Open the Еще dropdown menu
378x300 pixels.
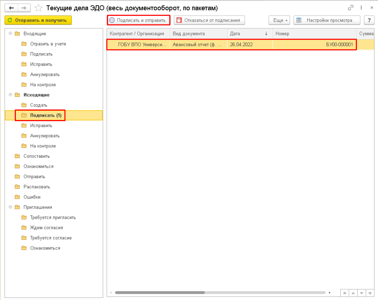coord(279,20)
